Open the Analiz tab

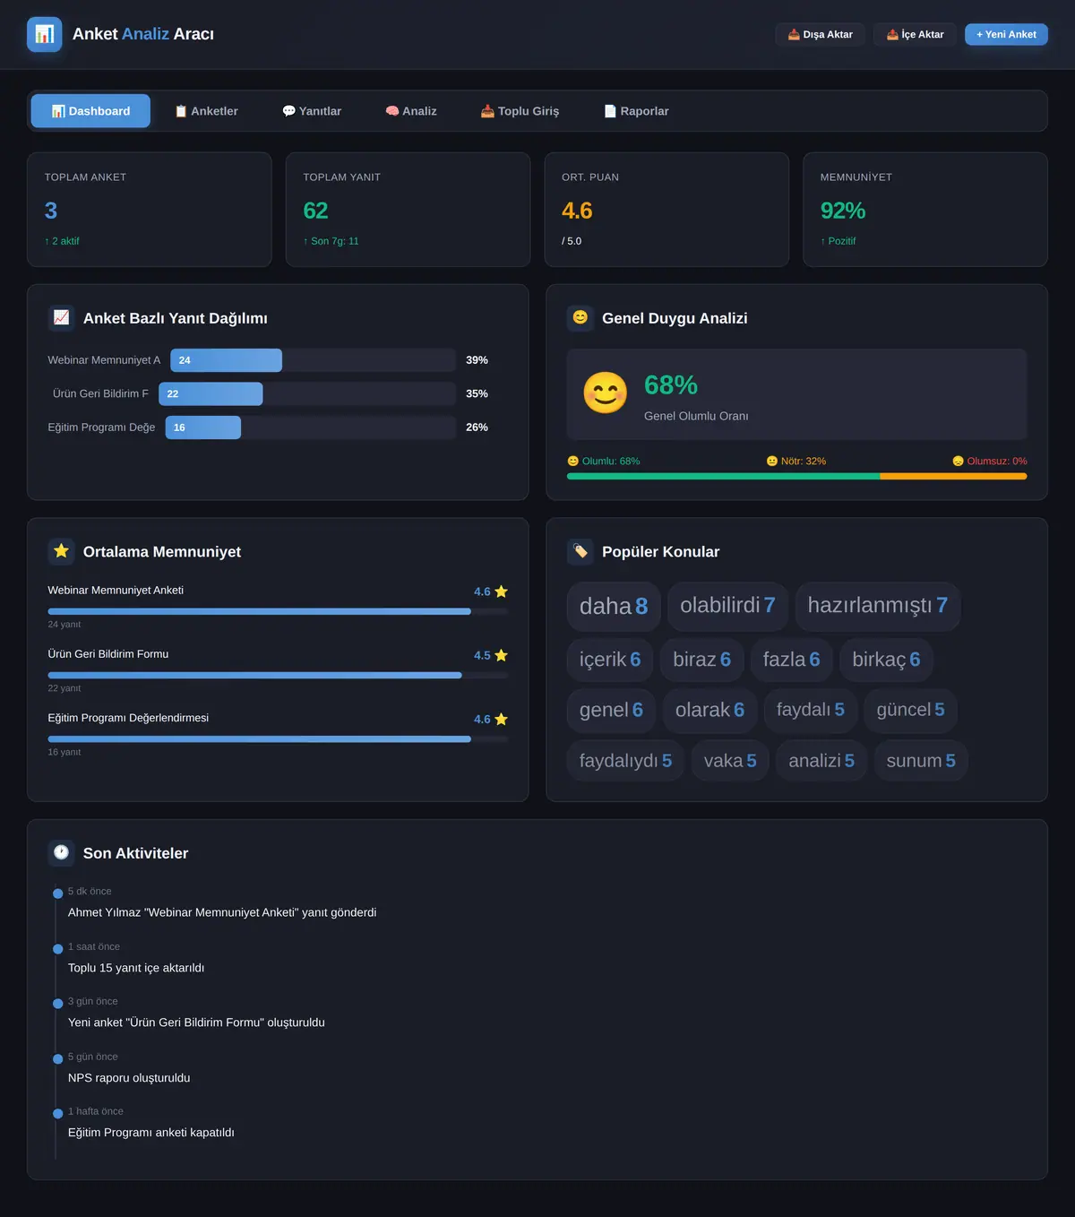tap(411, 111)
